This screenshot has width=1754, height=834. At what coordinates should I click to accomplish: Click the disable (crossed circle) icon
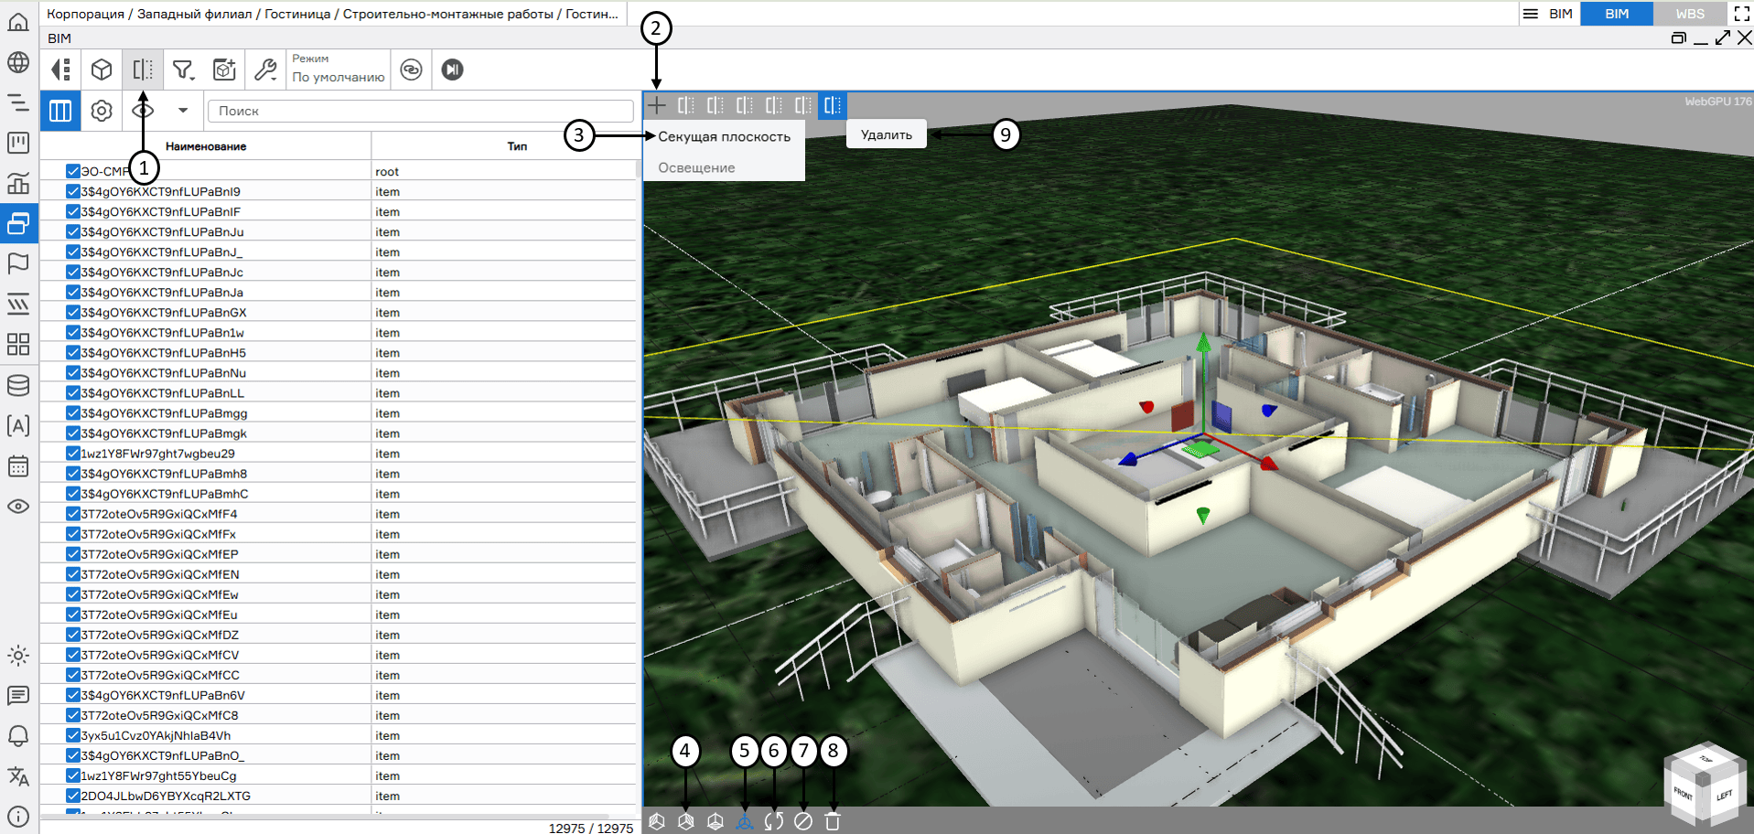tap(803, 821)
